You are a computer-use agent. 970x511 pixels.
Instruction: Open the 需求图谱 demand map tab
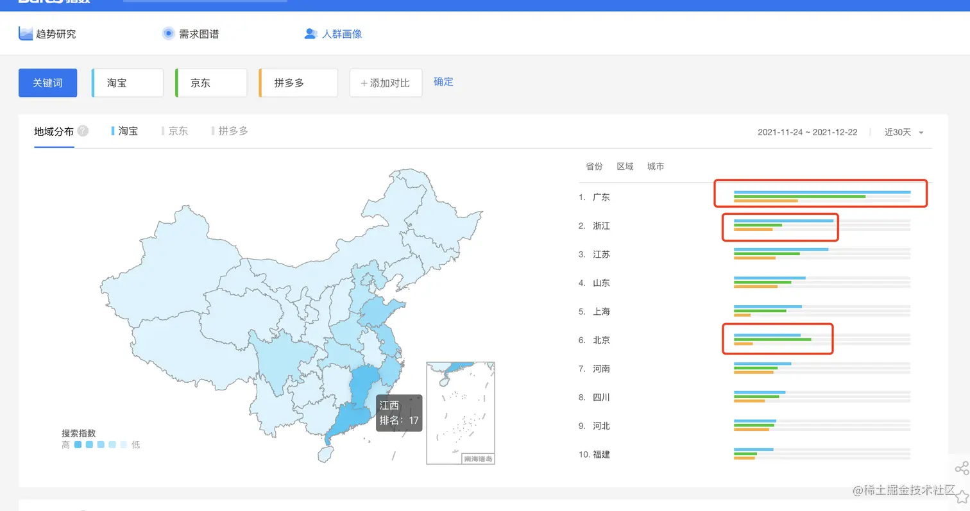(191, 33)
